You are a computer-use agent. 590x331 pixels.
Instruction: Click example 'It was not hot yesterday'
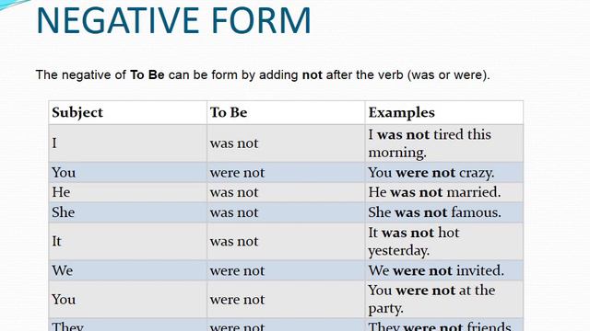click(414, 241)
